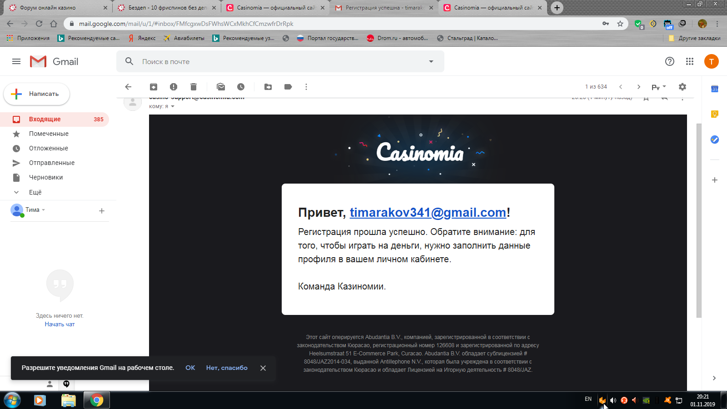
Task: Open the search options dropdown arrow
Action: 431,61
